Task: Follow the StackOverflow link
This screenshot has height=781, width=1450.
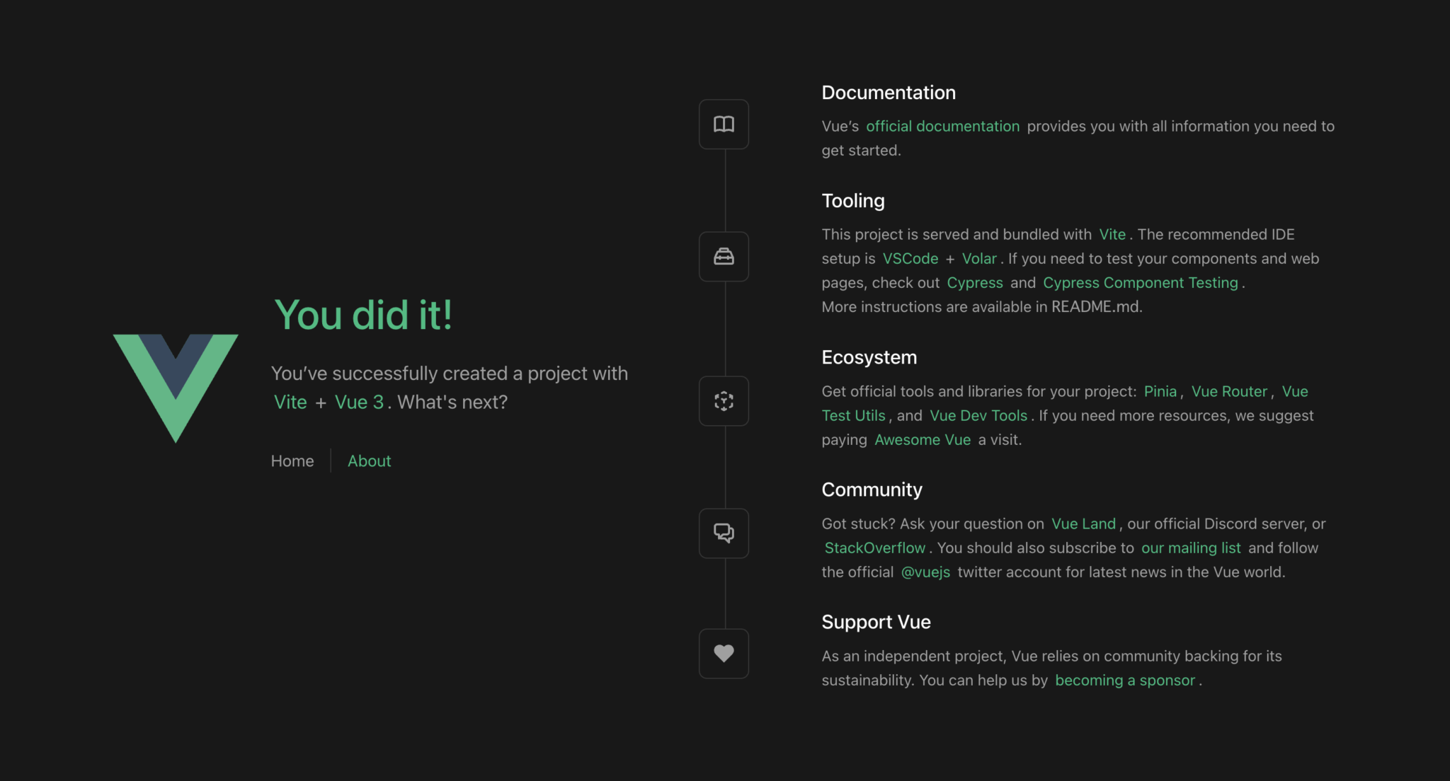Action: (874, 548)
